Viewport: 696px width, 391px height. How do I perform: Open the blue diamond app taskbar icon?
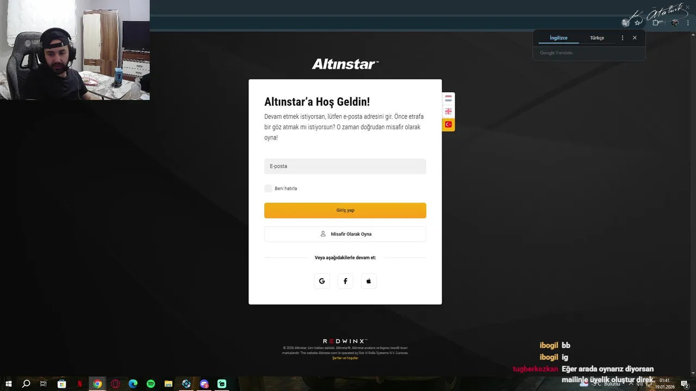point(187,384)
